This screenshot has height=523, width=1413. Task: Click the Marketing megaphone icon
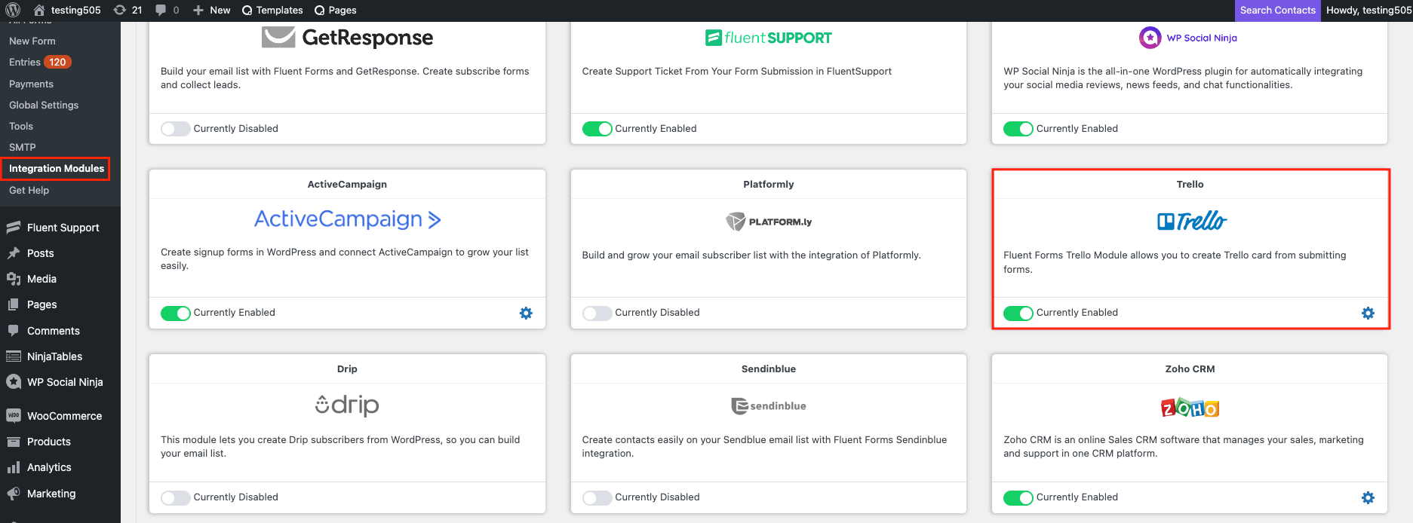coord(14,494)
